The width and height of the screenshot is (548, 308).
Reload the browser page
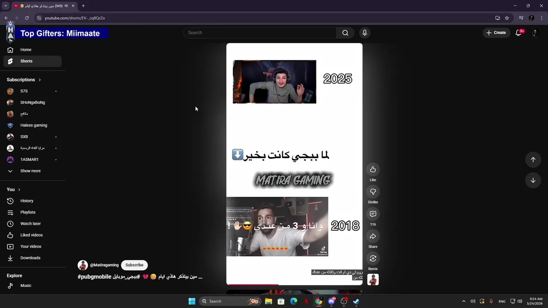[x=27, y=18]
